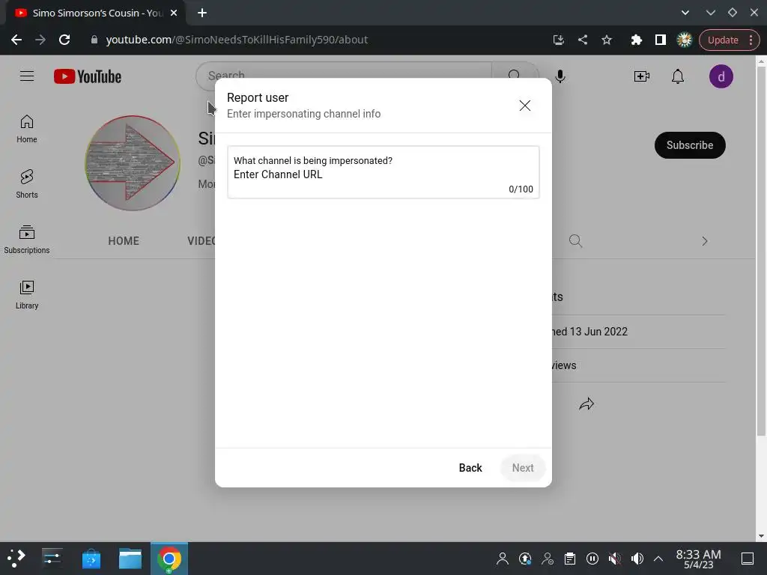This screenshot has height=575, width=767.
Task: Go Back in the report dialog
Action: tap(470, 468)
